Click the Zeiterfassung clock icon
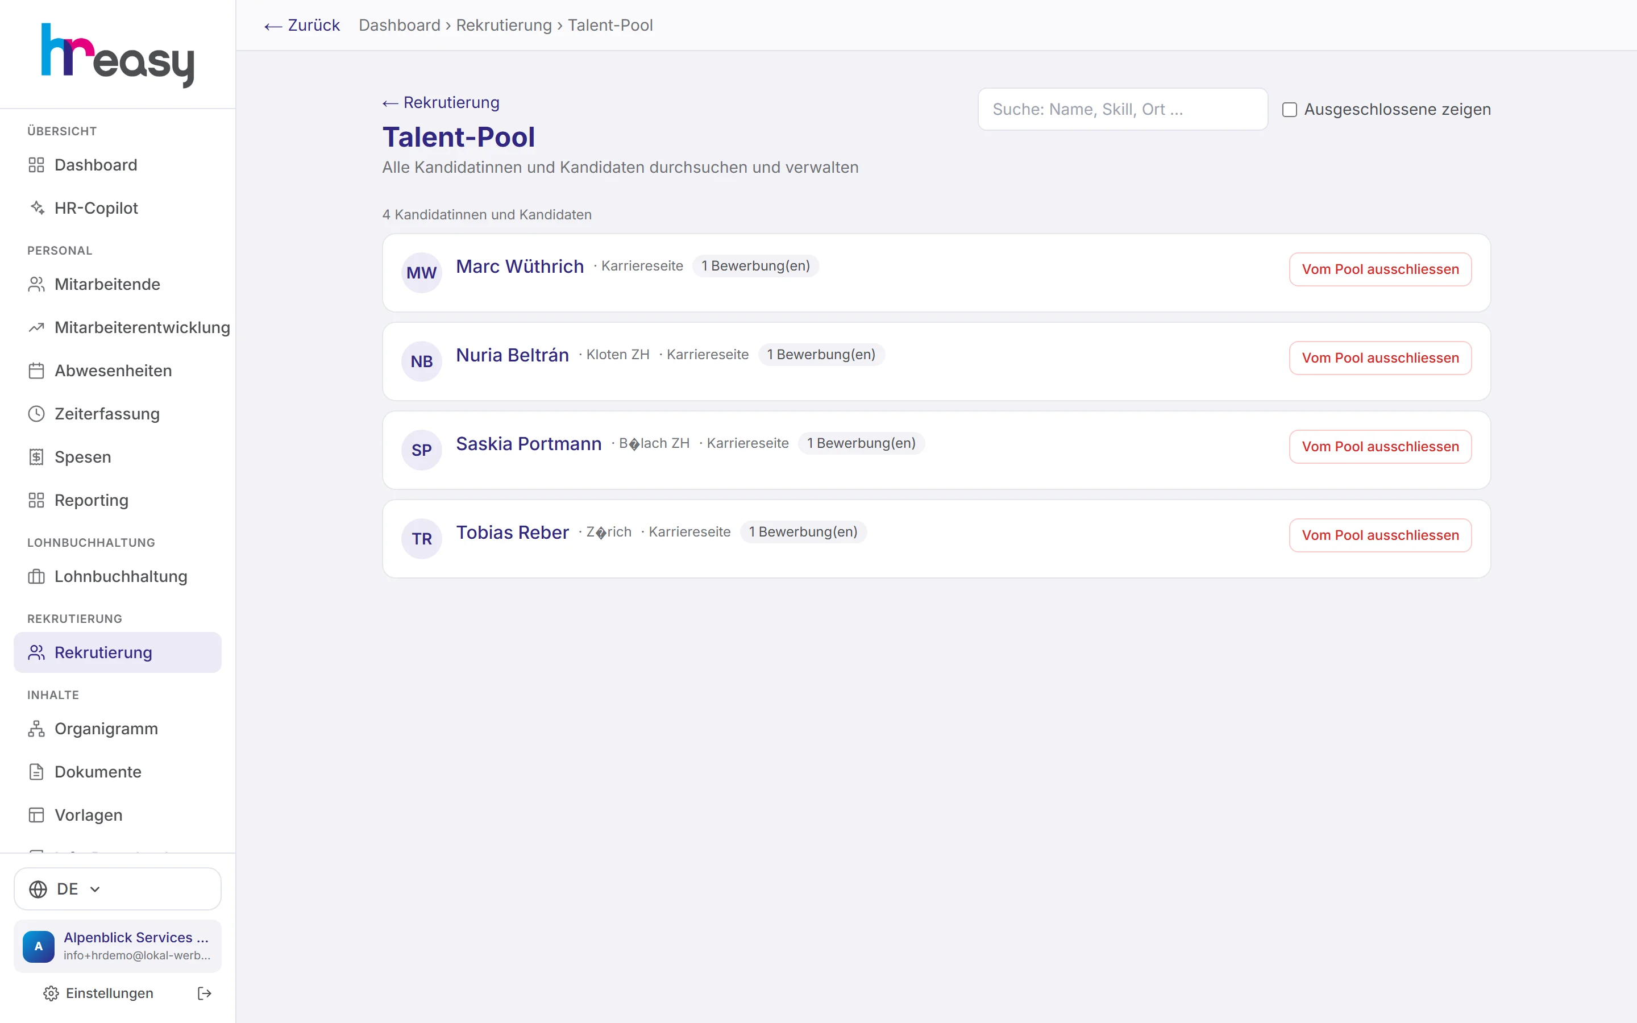Screen dimensions: 1637x1023 click(36, 414)
